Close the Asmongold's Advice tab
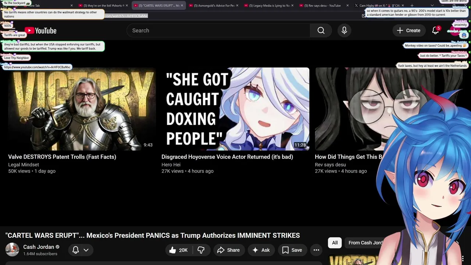Image resolution: width=471 pixels, height=265 pixels. [x=237, y=6]
